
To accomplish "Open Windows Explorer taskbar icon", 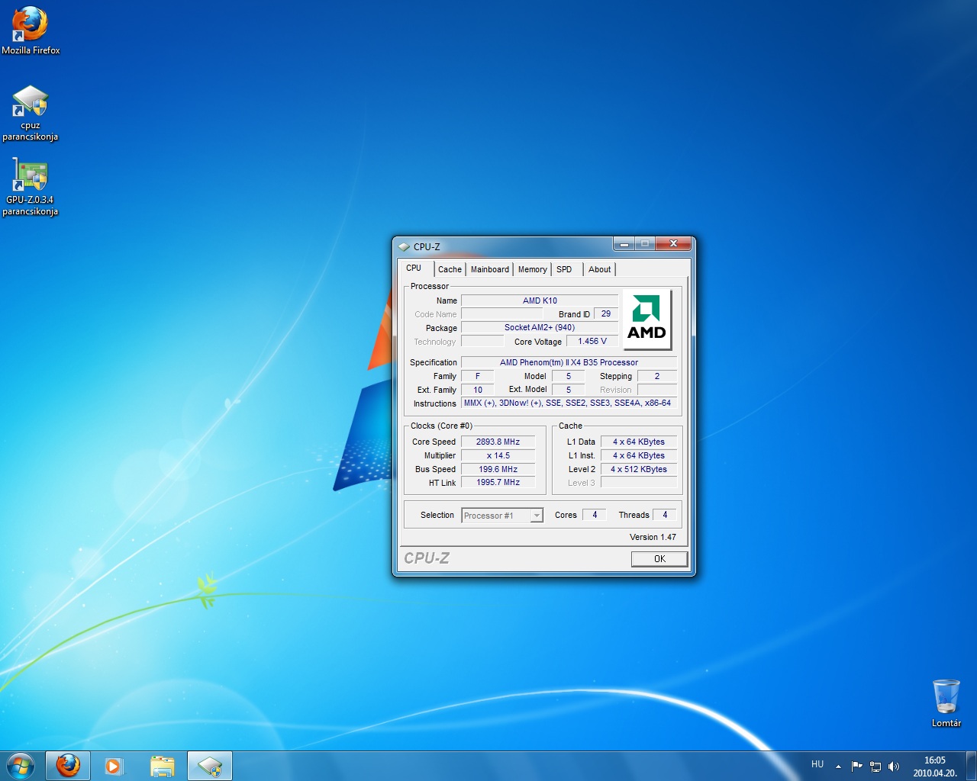I will [x=162, y=766].
